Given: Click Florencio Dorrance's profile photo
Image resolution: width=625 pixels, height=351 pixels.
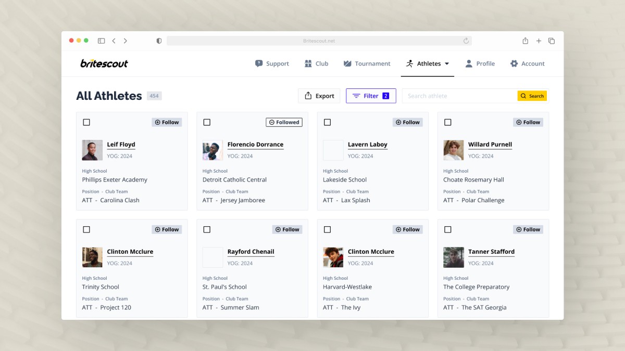Looking at the screenshot, I should click(213, 150).
